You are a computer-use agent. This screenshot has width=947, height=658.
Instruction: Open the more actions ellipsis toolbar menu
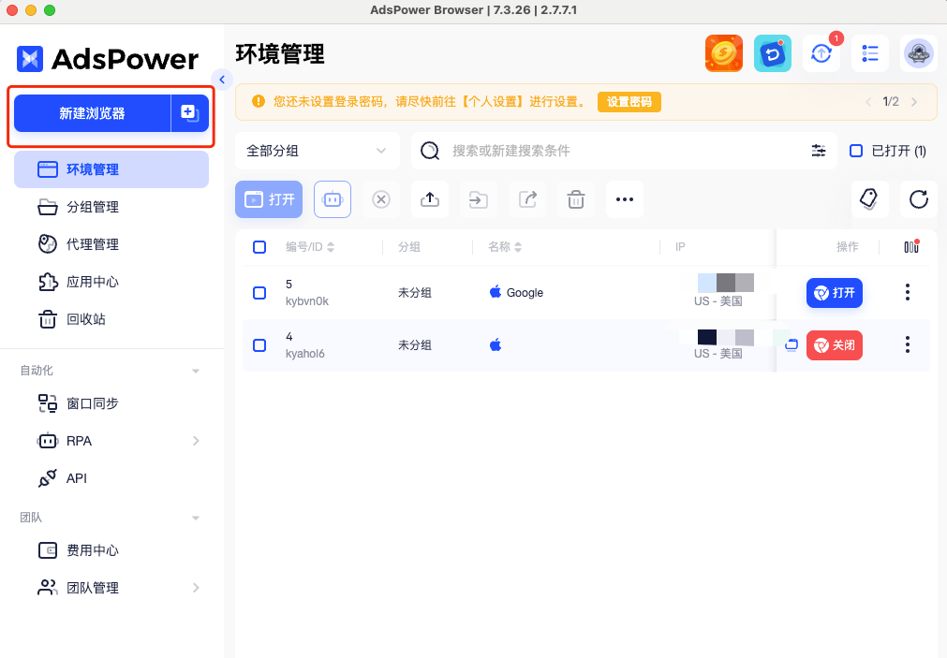click(x=625, y=199)
